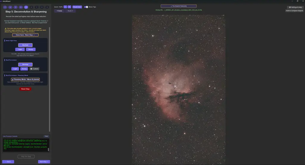Apply Native High-Pass Light sharpening

pos(20,50)
